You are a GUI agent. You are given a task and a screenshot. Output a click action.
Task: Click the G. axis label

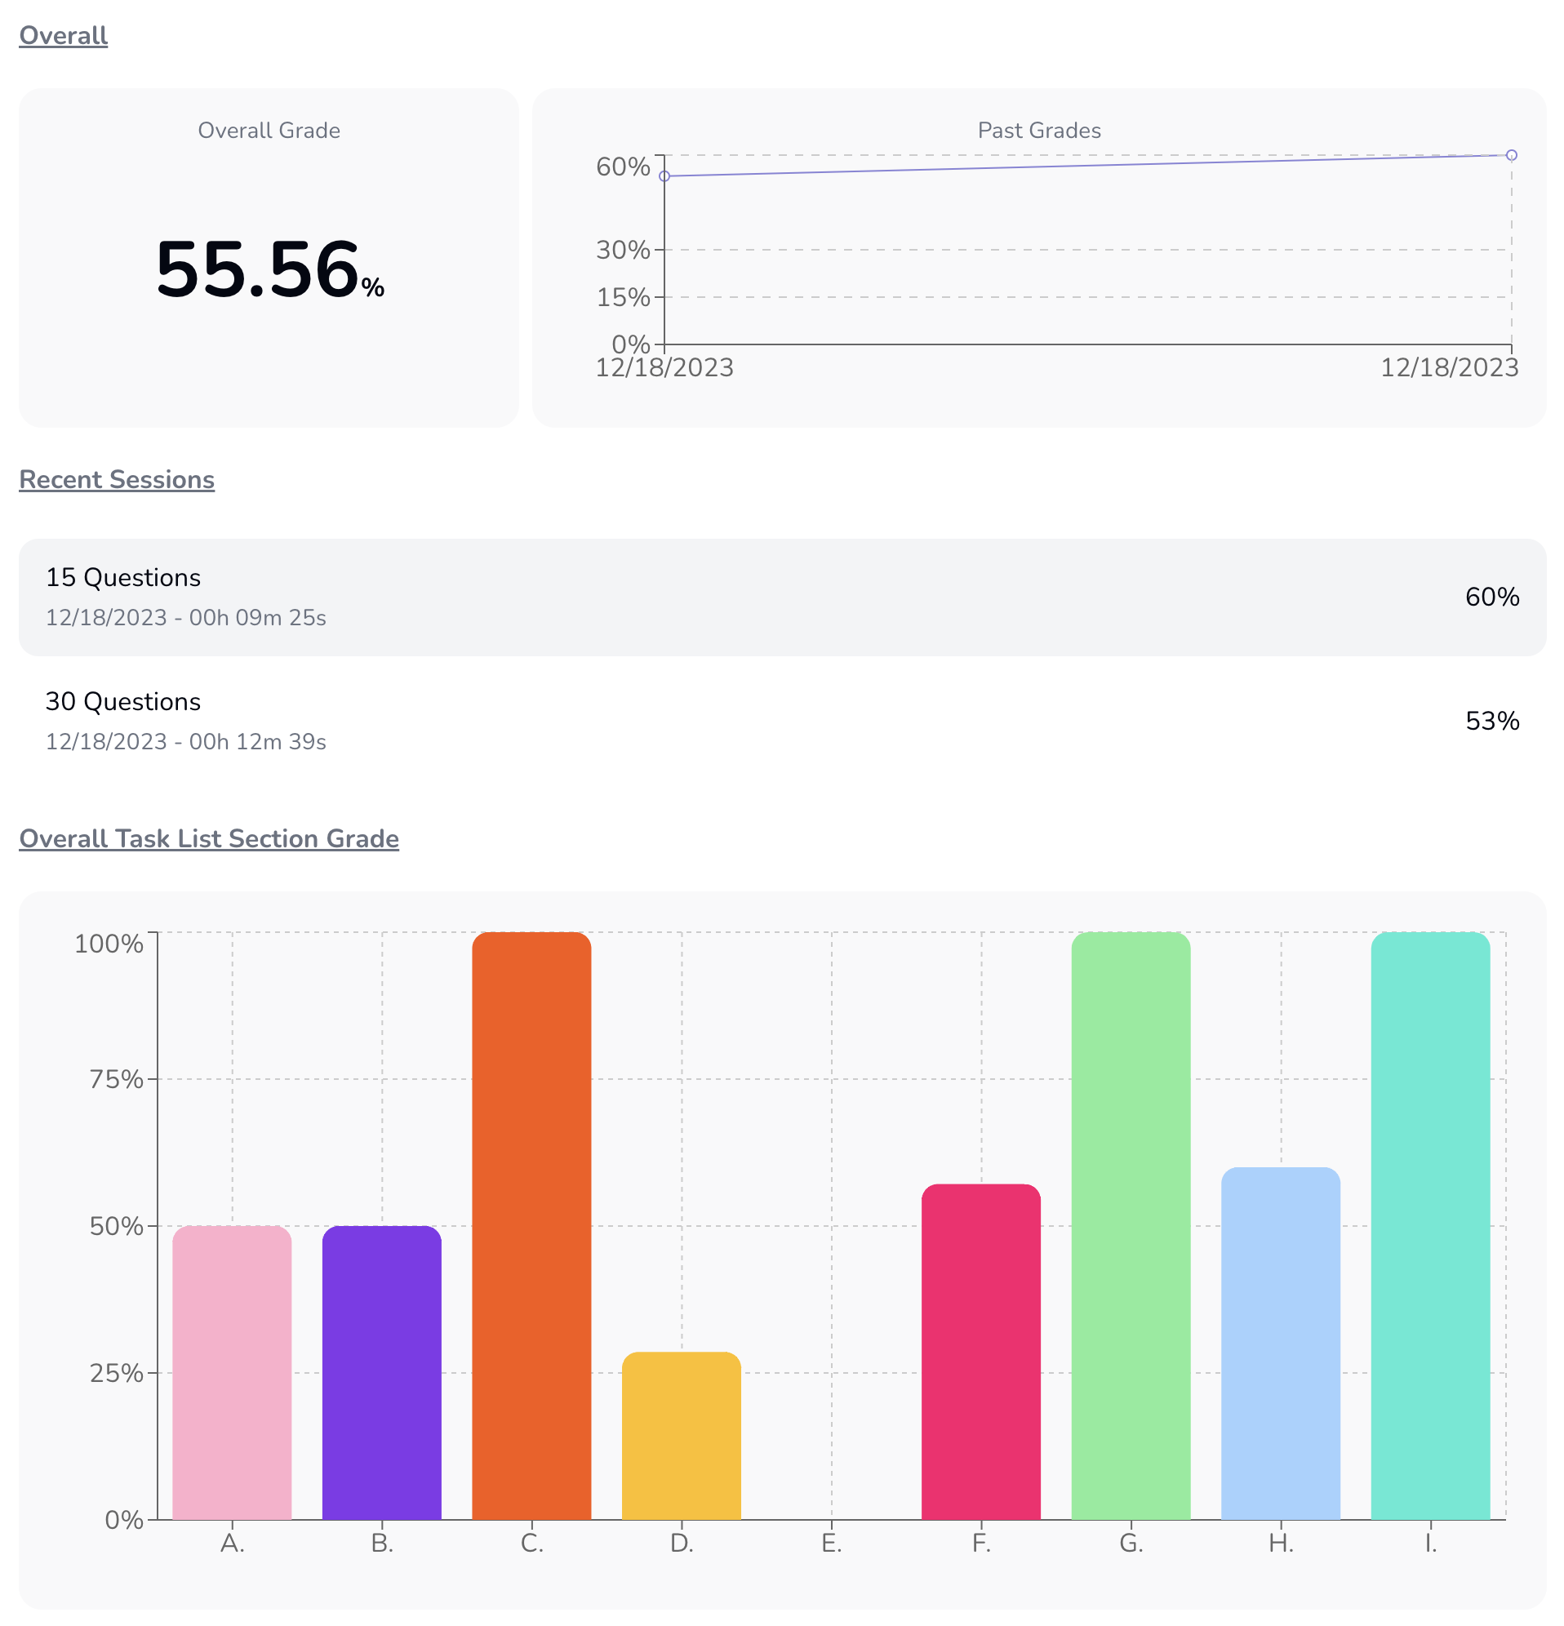1131,1544
